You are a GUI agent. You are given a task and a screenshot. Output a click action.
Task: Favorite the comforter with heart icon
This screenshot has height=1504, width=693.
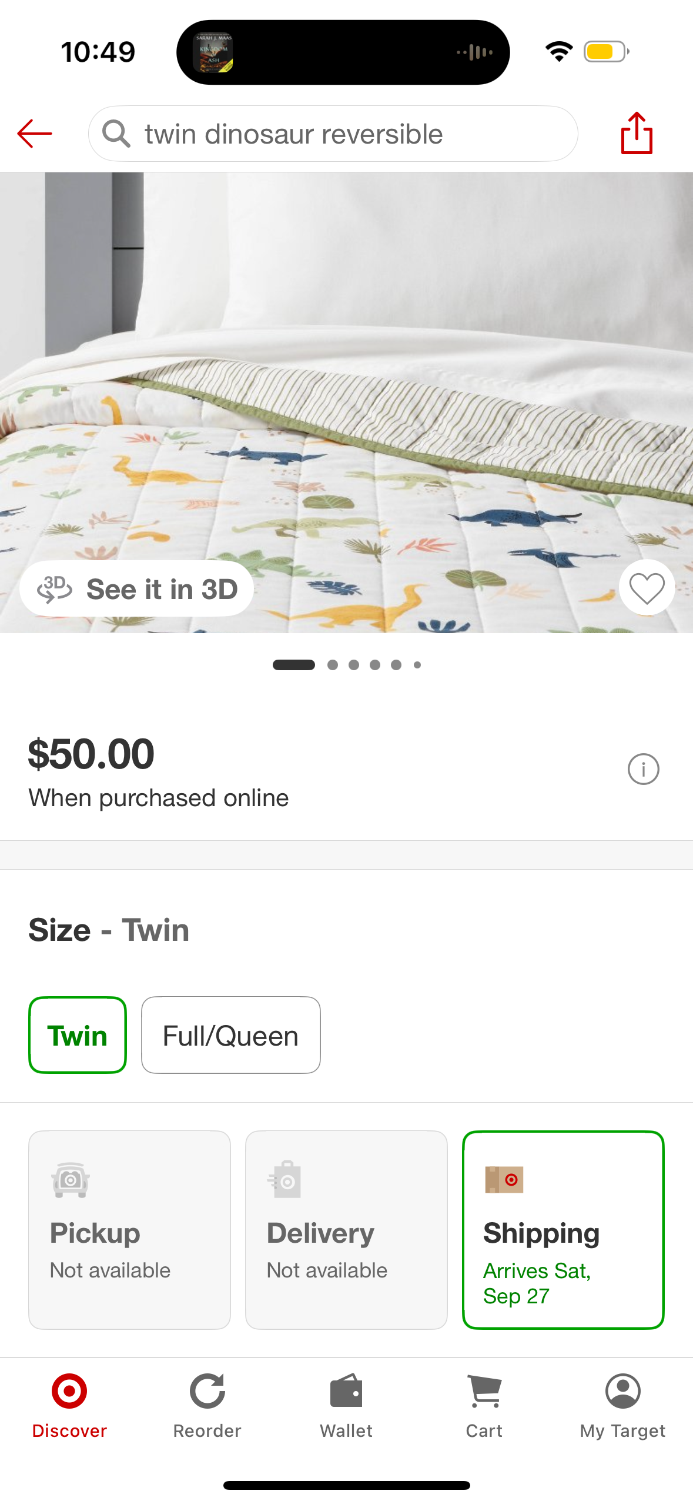(x=647, y=588)
